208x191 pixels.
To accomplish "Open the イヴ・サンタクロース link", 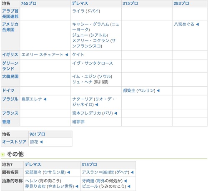I will pyautogui.click(x=93, y=63).
